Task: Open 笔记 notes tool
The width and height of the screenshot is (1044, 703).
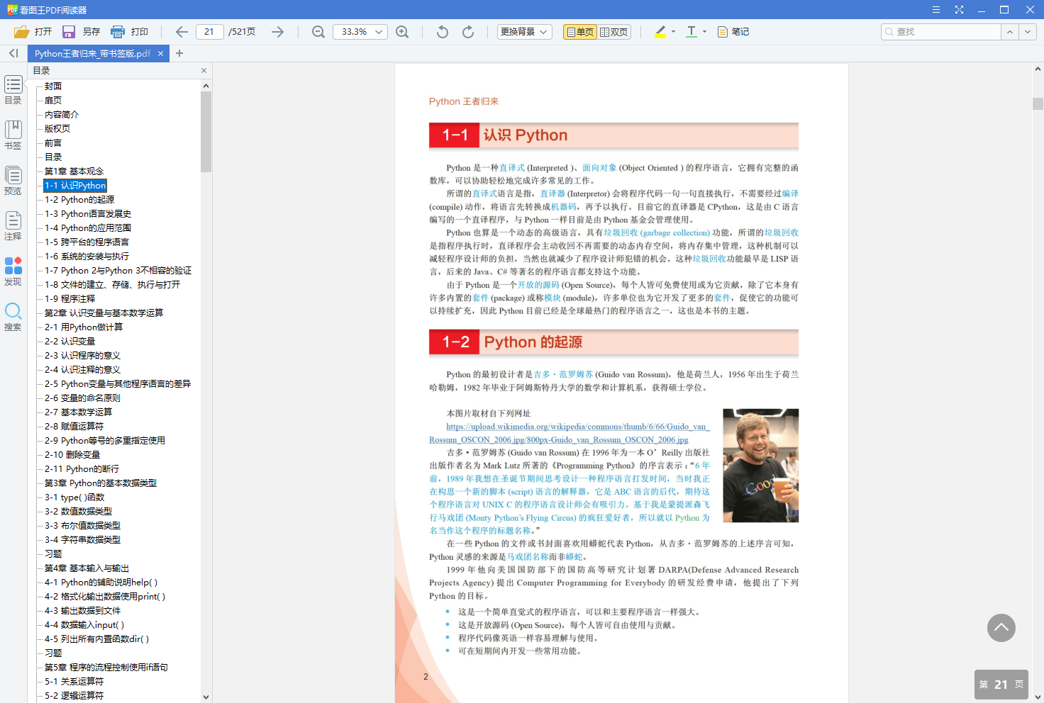Action: (733, 32)
